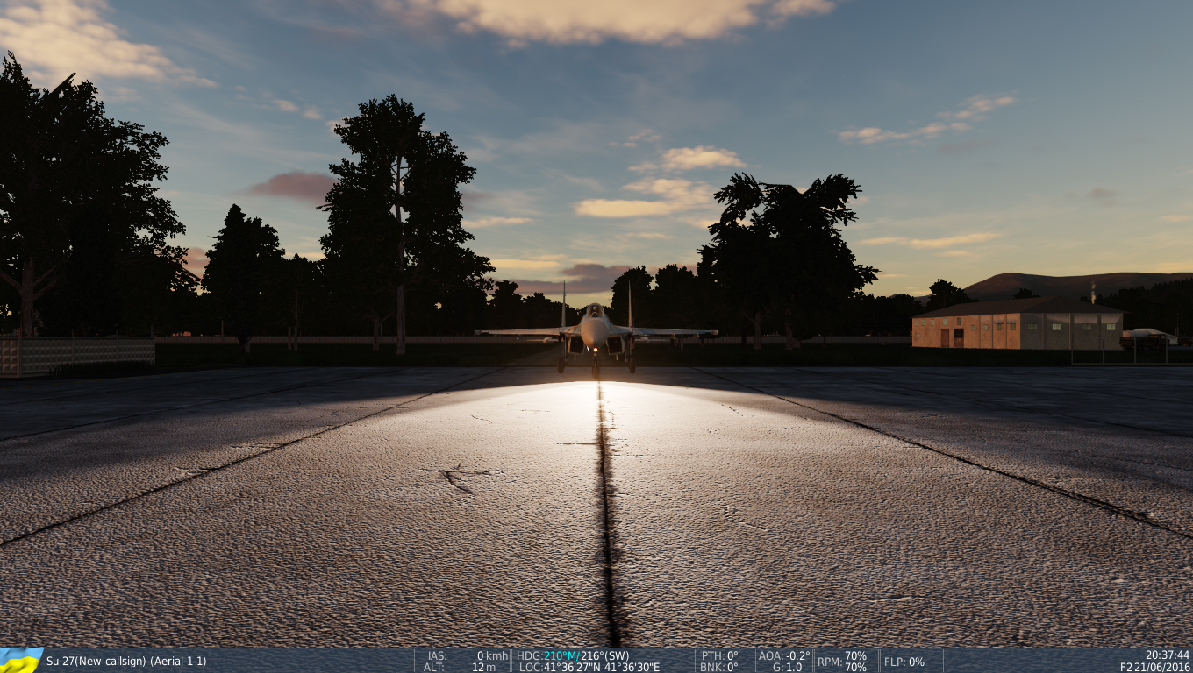Click the LOC coordinates '41°36'27"N 41°36'30"E'
1193x673 pixels.
click(601, 667)
